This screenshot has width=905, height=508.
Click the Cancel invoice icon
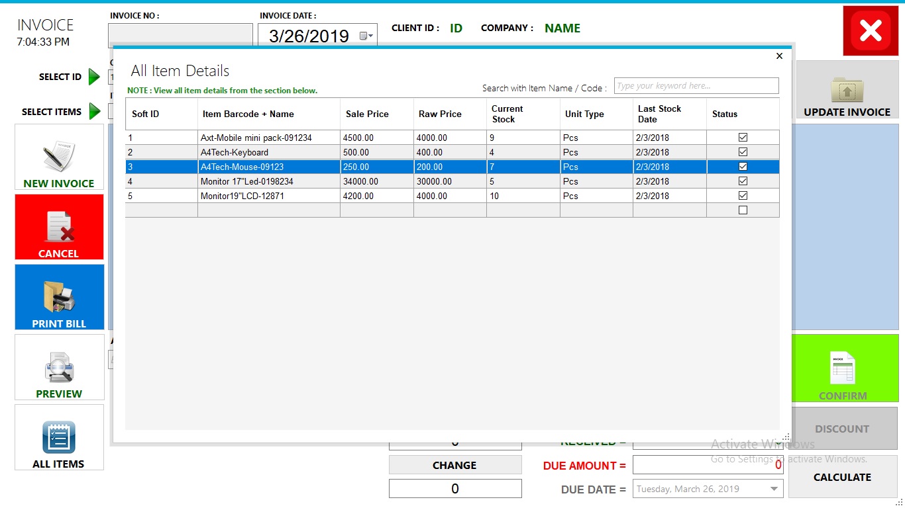click(x=59, y=227)
